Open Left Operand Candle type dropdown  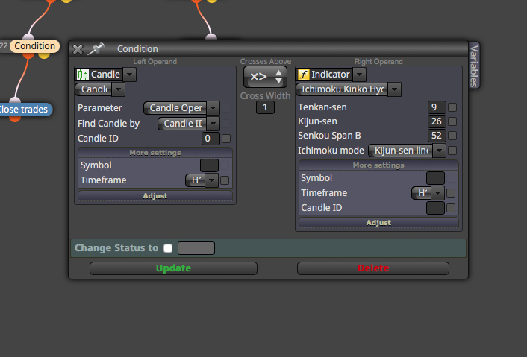129,74
